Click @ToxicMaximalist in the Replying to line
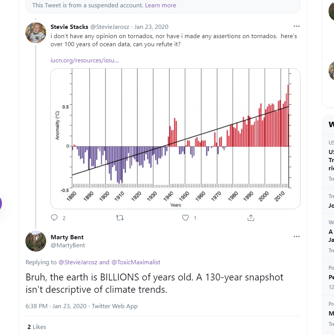Image resolution: width=334 pixels, height=334 pixels. tap(136, 262)
